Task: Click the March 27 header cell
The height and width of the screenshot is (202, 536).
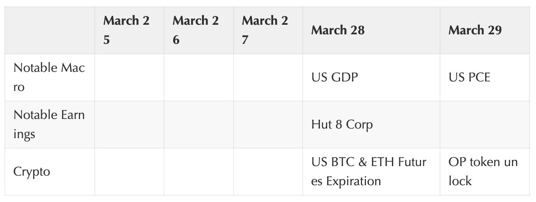Action: click(x=265, y=30)
